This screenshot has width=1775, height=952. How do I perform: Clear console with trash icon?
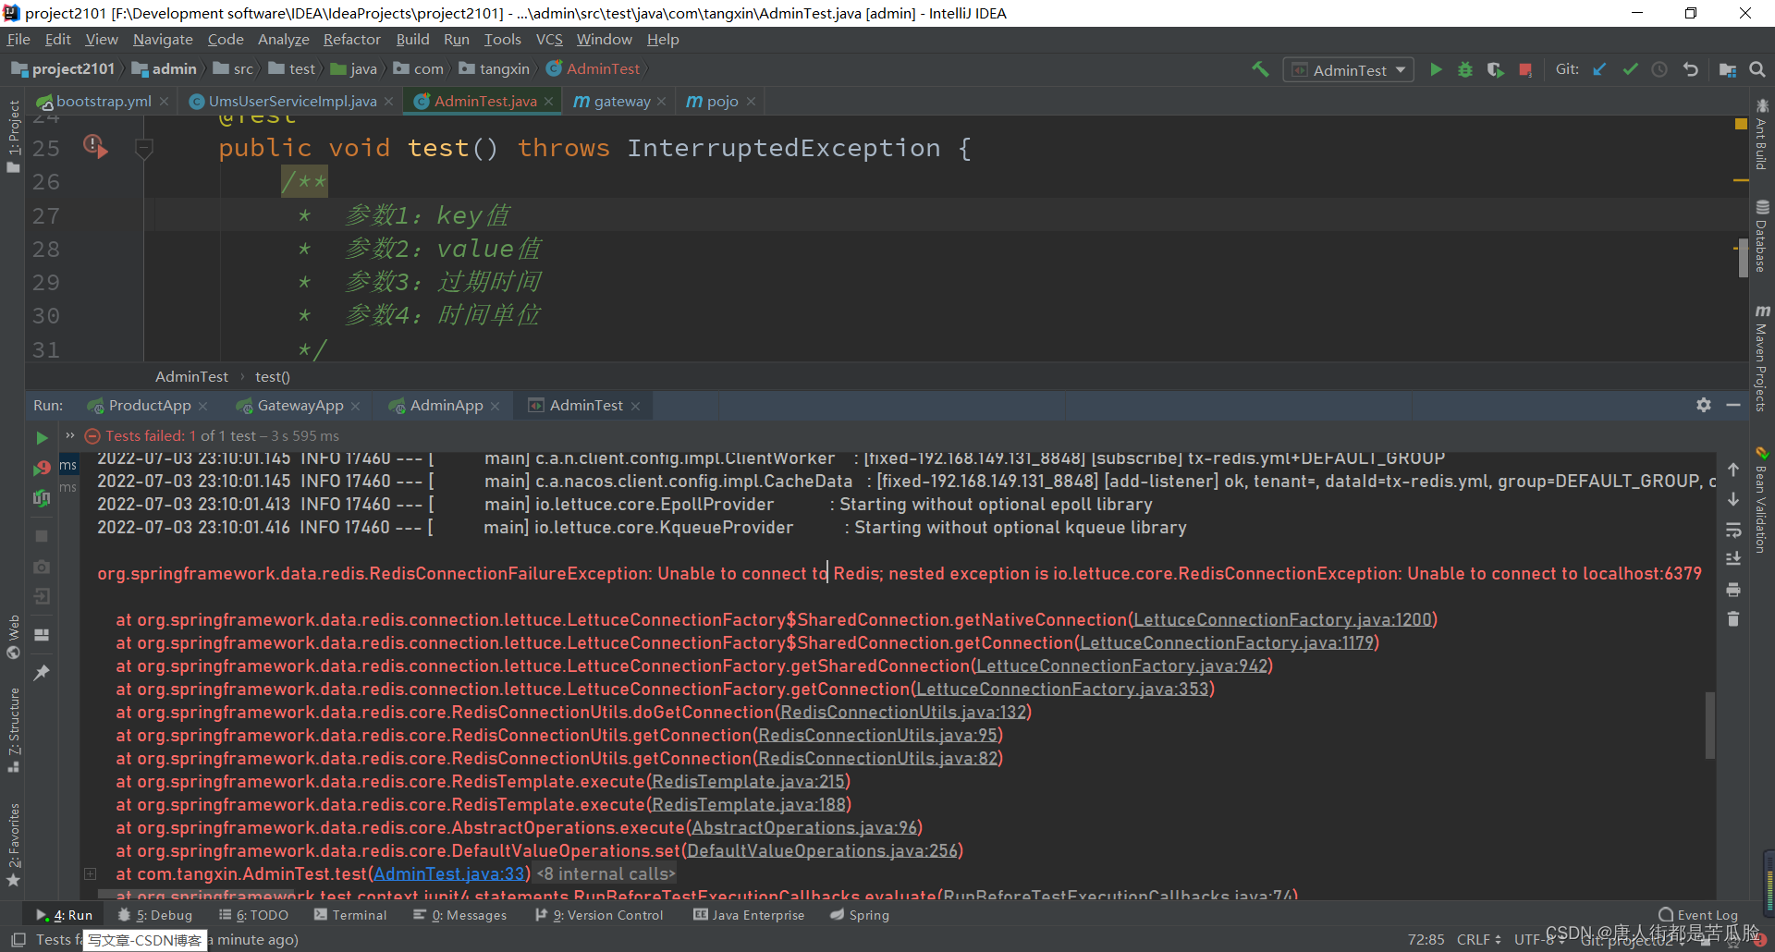(1733, 619)
